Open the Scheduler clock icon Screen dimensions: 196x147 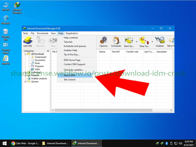tap(116, 42)
